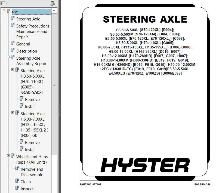Click the Inspect bookmark icon
The image size is (219, 193).
(17, 188)
